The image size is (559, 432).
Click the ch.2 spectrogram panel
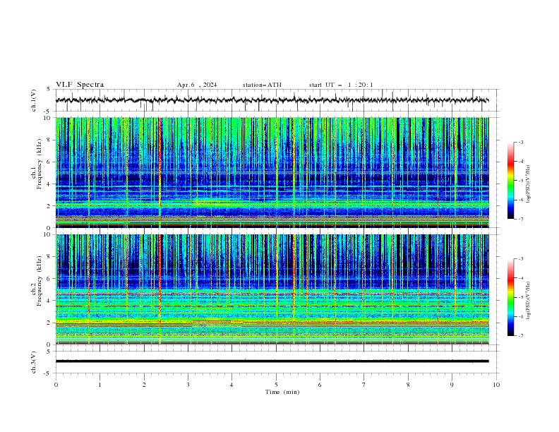tap(272, 289)
